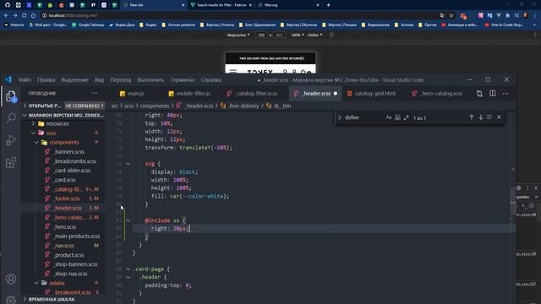Screen dimensions: 541x304
Task: Open changes compare icon in editor toolbar
Action: point(479,94)
